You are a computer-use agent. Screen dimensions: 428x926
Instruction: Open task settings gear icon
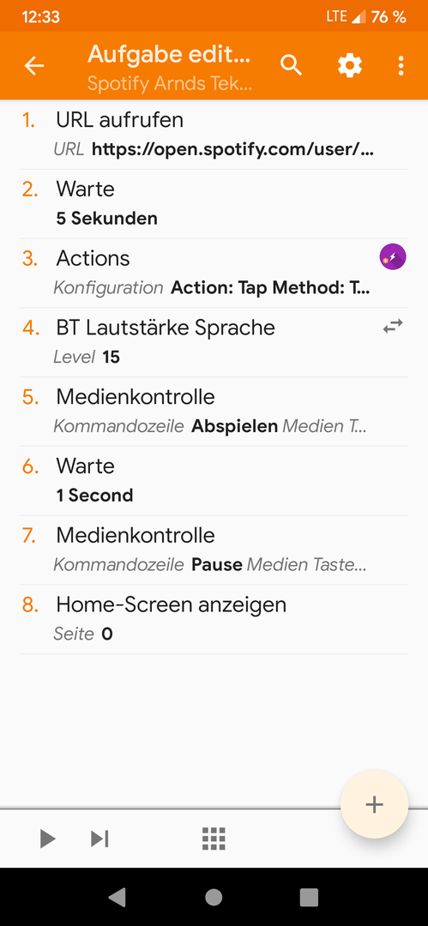click(x=349, y=65)
